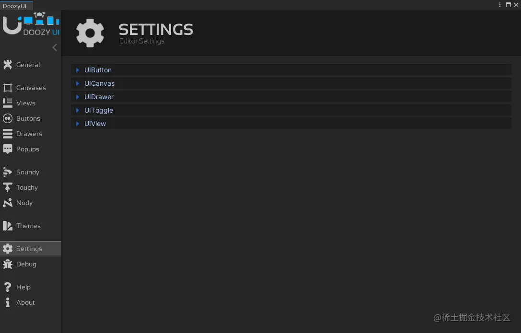Click the Popups speech bubble icon
The width and height of the screenshot is (521, 333).
click(7, 149)
